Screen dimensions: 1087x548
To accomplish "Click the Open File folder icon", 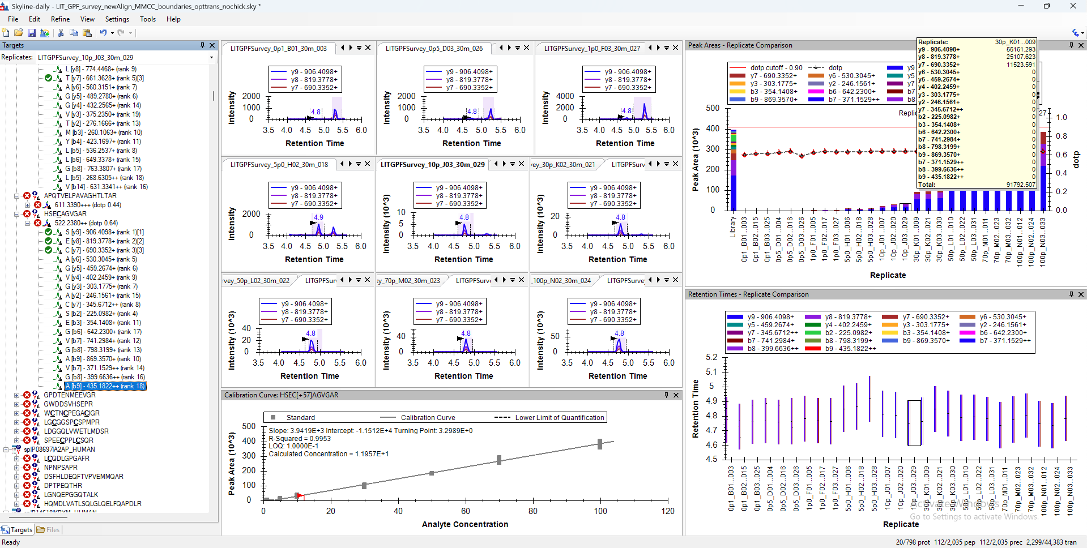I will [19, 33].
